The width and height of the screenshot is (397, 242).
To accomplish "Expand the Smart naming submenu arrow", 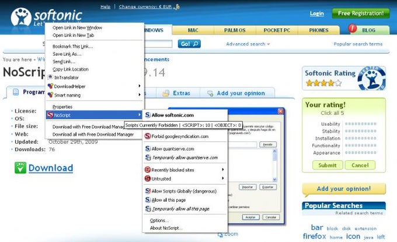I will click(140, 95).
